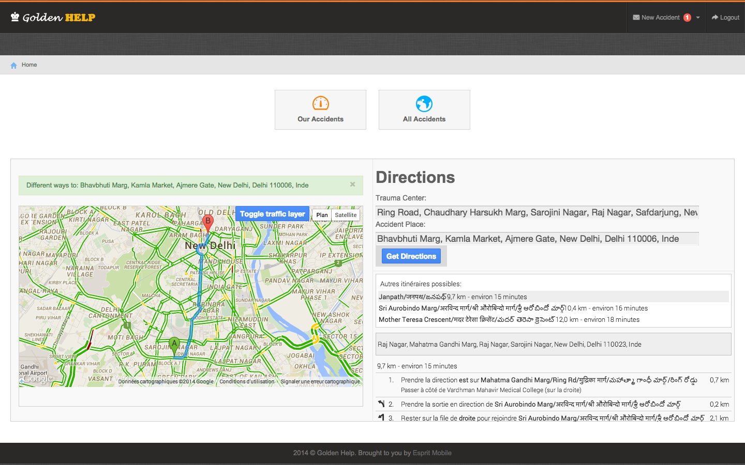Screen dimensions: 745x465
Task: Click the Google logo on the map
Action: click(37, 379)
